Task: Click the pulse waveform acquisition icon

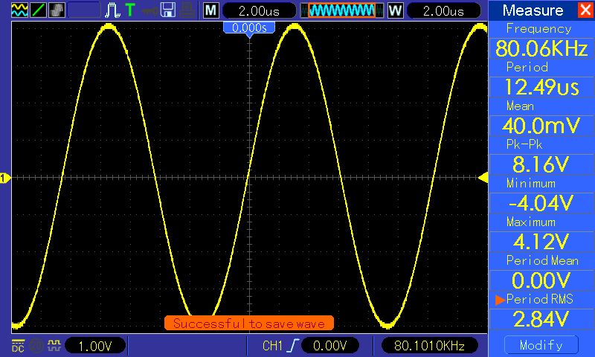Action: point(112,10)
